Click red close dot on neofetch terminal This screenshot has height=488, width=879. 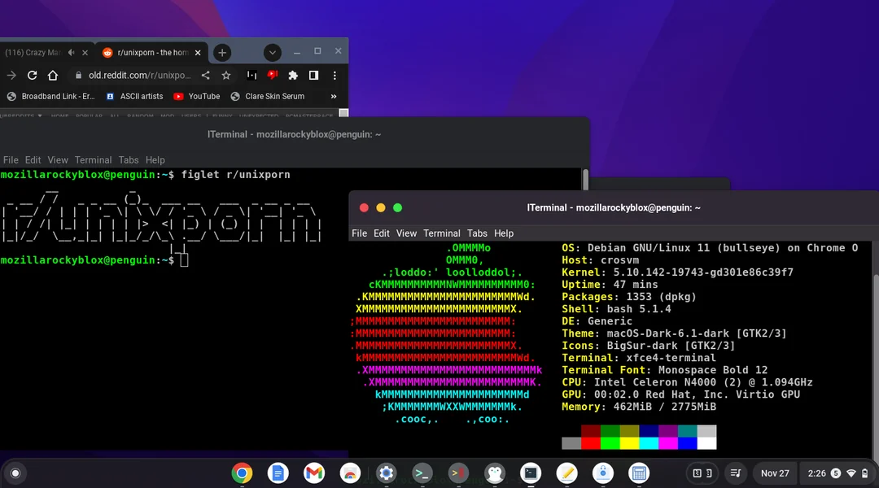[364, 208]
